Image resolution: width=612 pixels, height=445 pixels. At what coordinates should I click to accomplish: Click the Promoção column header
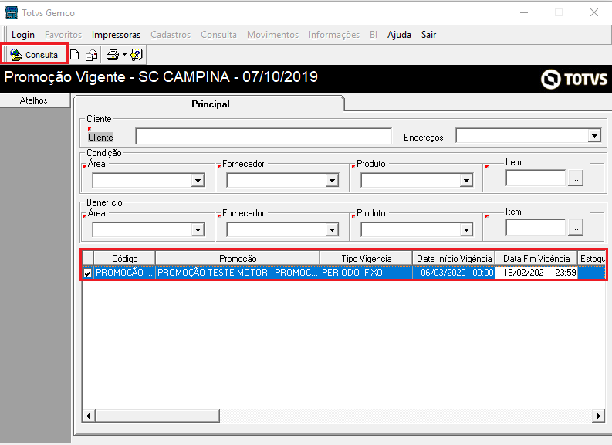pyautogui.click(x=238, y=259)
